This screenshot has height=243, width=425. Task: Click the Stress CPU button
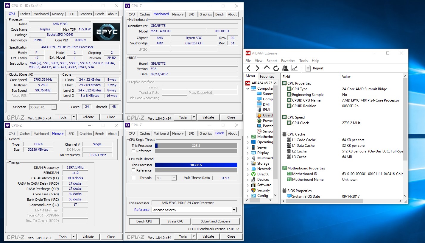(175, 221)
